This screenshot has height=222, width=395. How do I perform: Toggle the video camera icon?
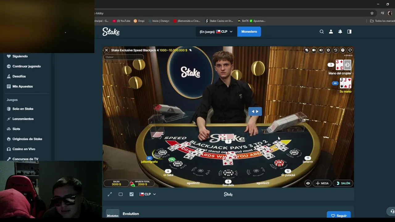point(314,50)
